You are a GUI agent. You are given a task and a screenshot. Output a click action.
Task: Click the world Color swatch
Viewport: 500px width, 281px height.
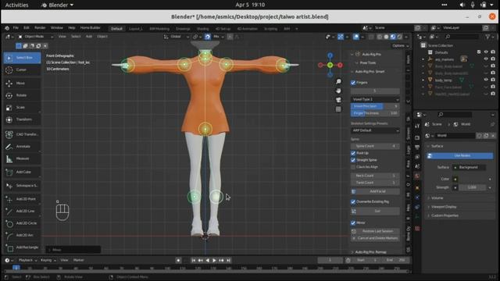[x=455, y=179]
